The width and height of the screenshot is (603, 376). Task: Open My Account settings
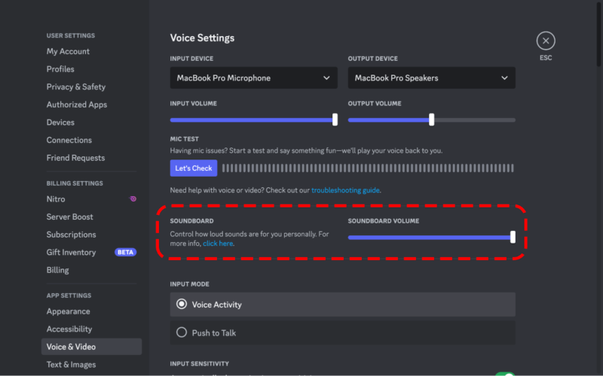[x=68, y=51]
